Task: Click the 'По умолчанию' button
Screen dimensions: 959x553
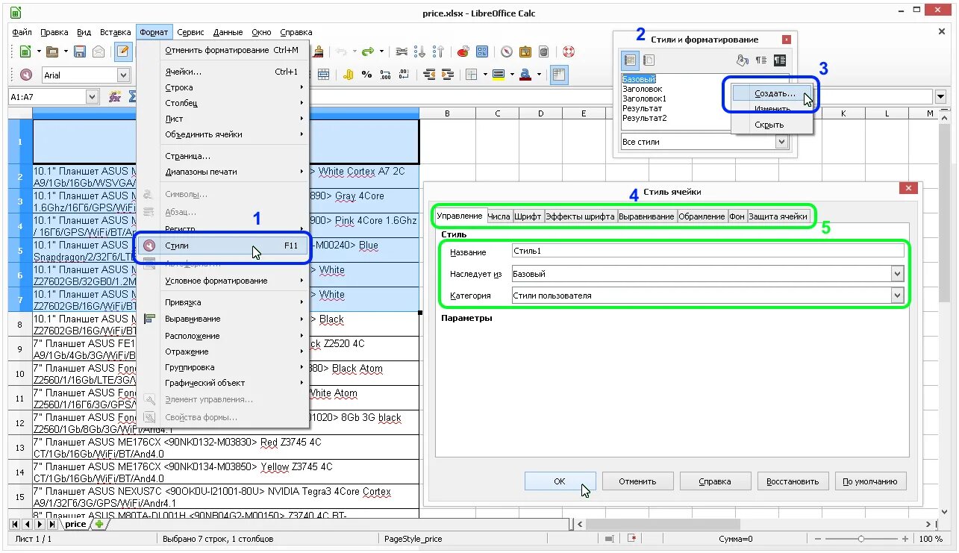Action: tap(870, 481)
